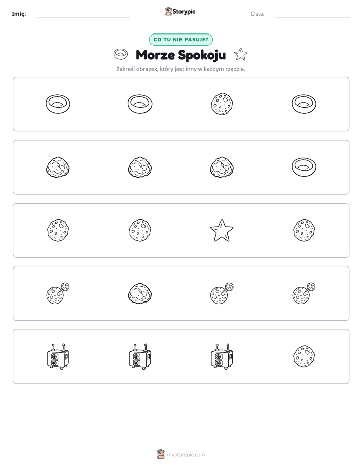Click the first moon-with-Earth picture in row four
362x469 pixels.
coord(58,293)
